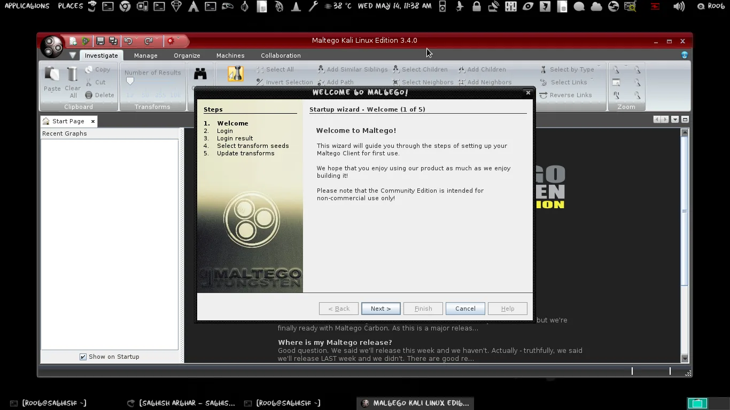Toggle the Show on Startup checkbox
The width and height of the screenshot is (730, 410).
tap(83, 357)
